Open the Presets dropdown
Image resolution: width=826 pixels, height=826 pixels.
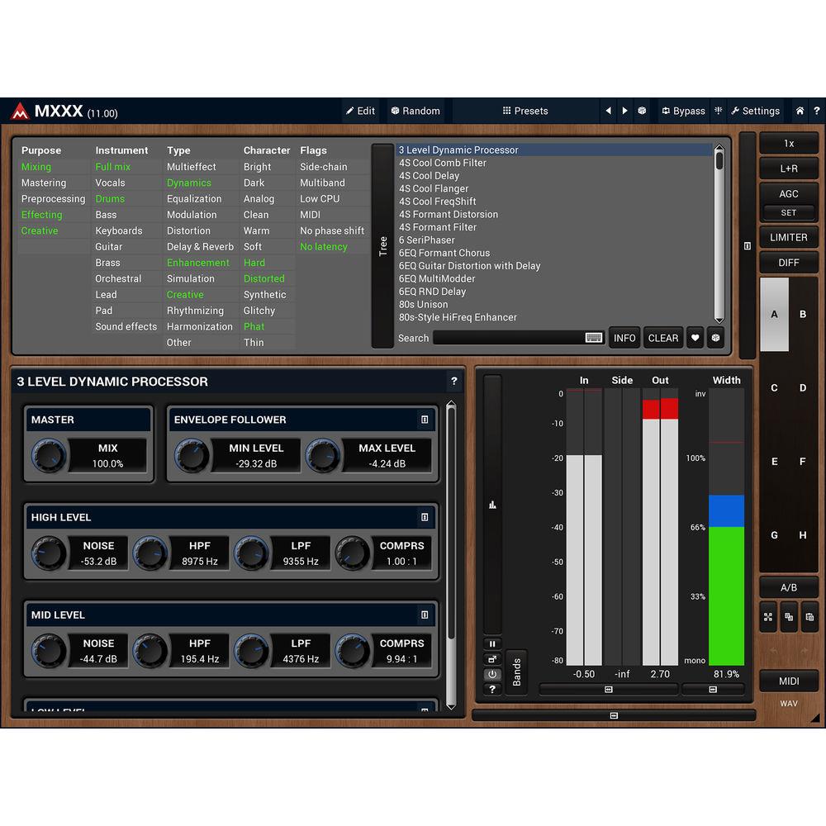click(525, 111)
